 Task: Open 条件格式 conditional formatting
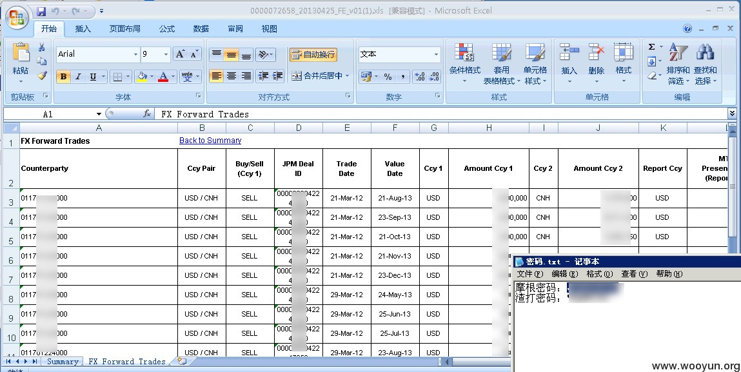coord(464,64)
